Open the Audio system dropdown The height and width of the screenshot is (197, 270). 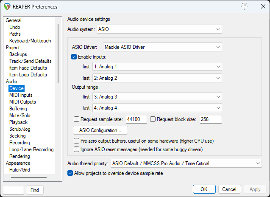(159, 29)
